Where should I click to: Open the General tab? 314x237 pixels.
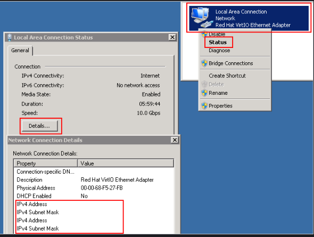pos(20,50)
